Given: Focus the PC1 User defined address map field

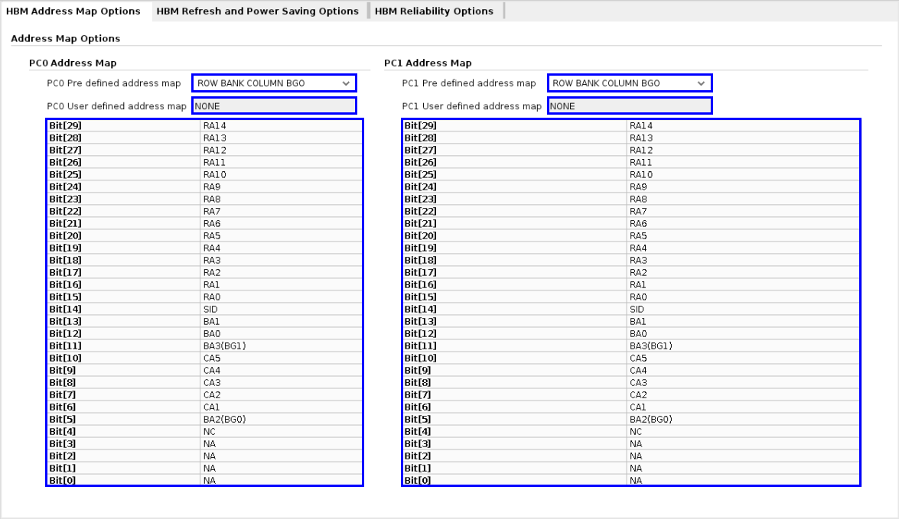Looking at the screenshot, I should (x=629, y=106).
